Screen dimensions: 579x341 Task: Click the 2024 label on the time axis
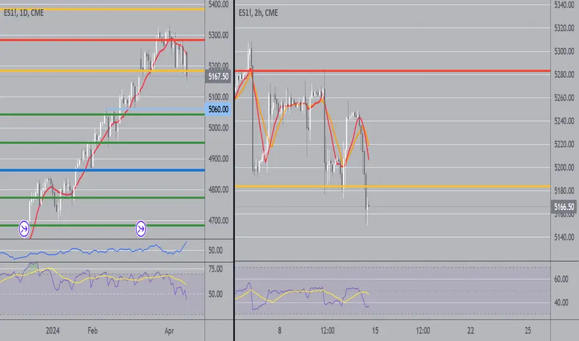(x=52, y=330)
